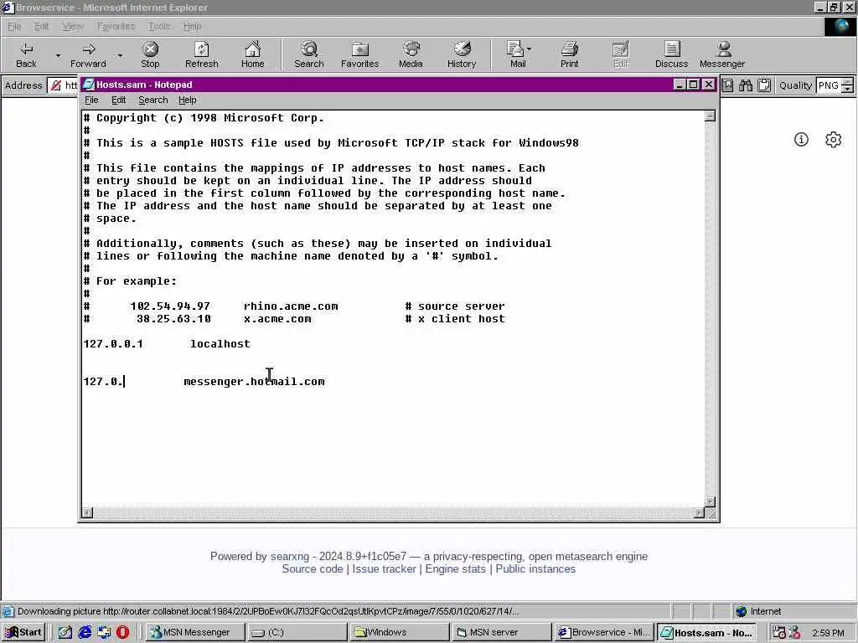
Task: Click the Forward button in Internet Explorer
Action: [x=88, y=54]
